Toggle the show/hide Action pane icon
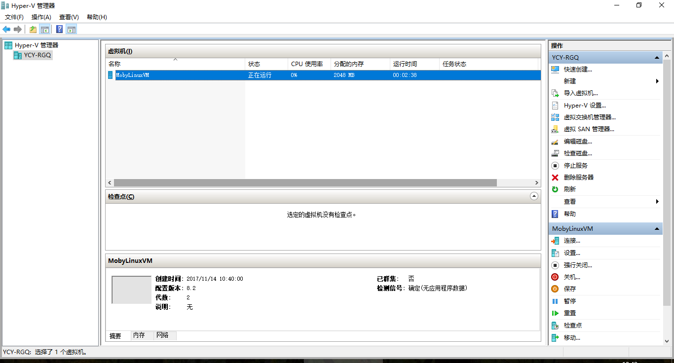674x363 pixels. click(72, 29)
